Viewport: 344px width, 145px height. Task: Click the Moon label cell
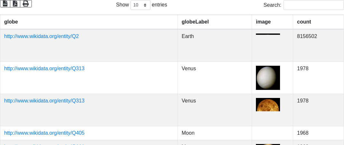coord(188,133)
